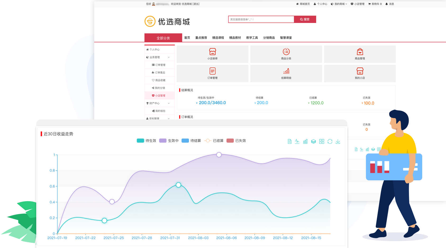Click the chart restore/refresh icon
The width and height of the screenshot is (446, 248).
point(330,141)
